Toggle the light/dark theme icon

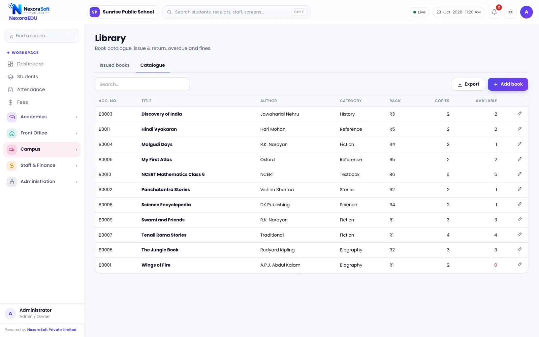(510, 12)
